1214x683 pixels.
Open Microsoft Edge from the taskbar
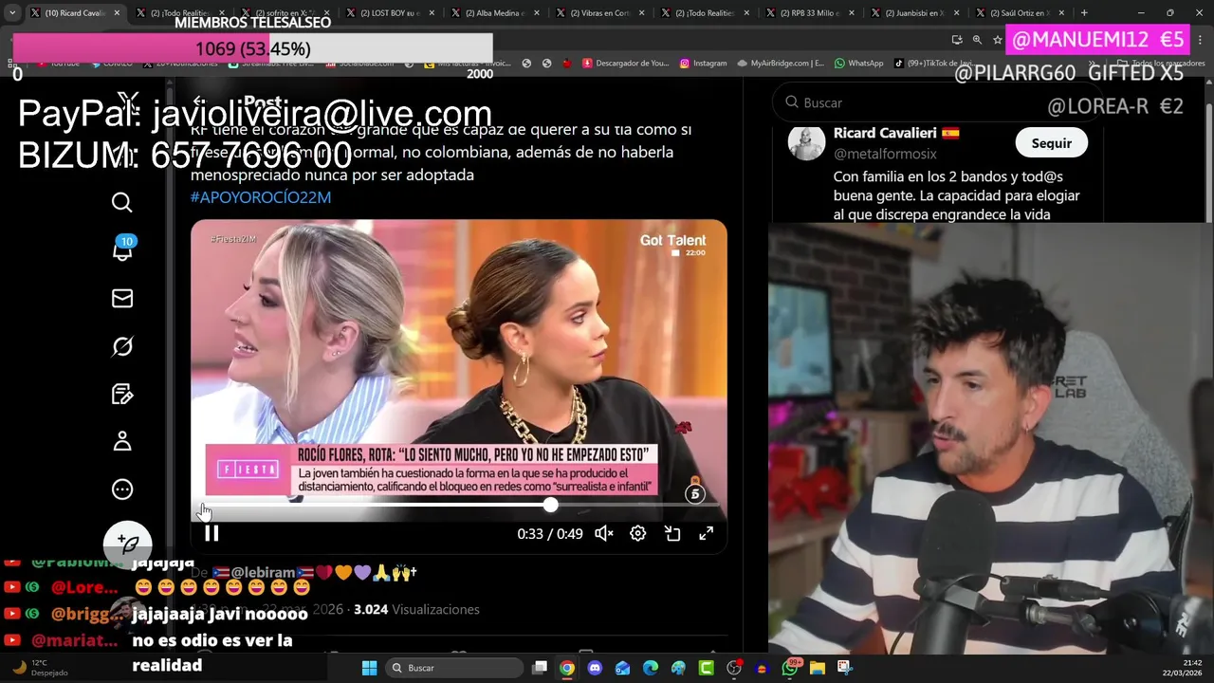click(651, 668)
